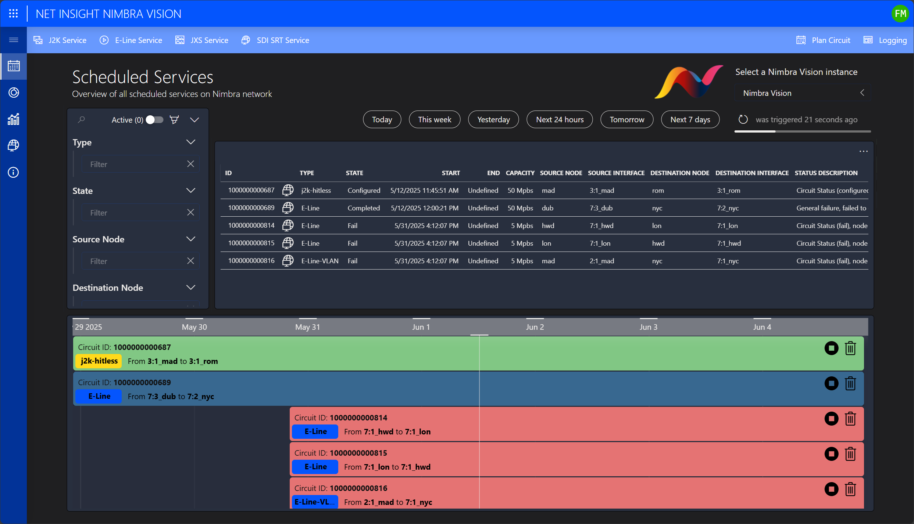Stop circuit 1000000000687 in timeline

point(831,348)
